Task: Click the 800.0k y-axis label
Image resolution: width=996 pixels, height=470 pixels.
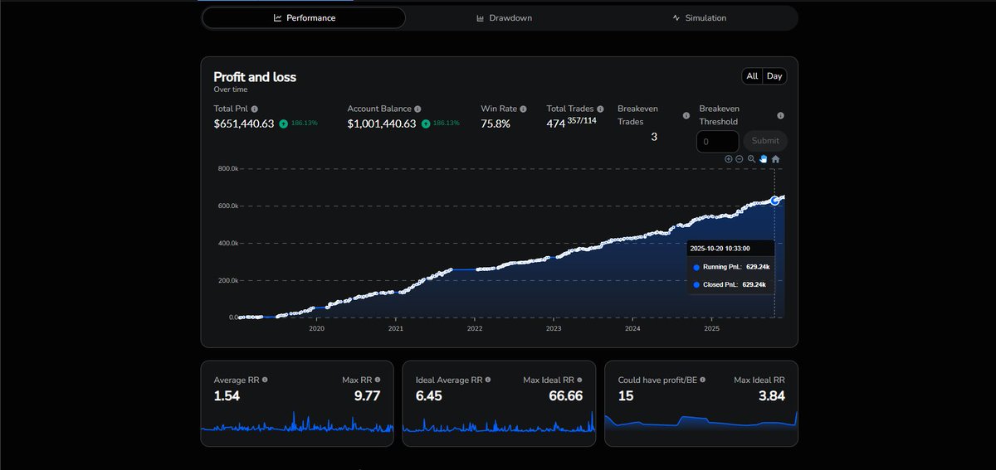Action: [x=228, y=168]
